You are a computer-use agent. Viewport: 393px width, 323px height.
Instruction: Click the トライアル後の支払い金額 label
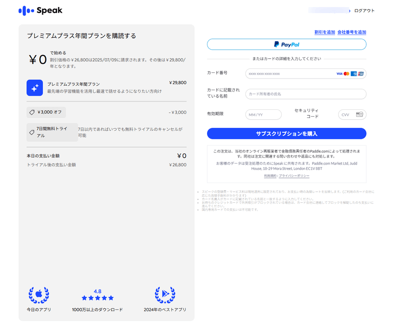(x=51, y=165)
